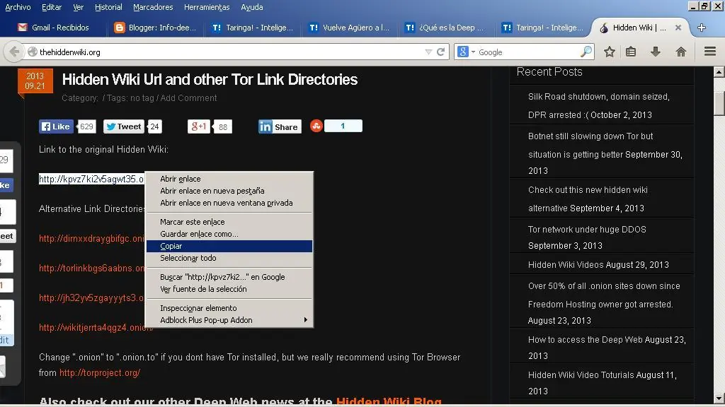725x407 pixels.
Task: Click the Facebook Like button
Action: pos(56,126)
